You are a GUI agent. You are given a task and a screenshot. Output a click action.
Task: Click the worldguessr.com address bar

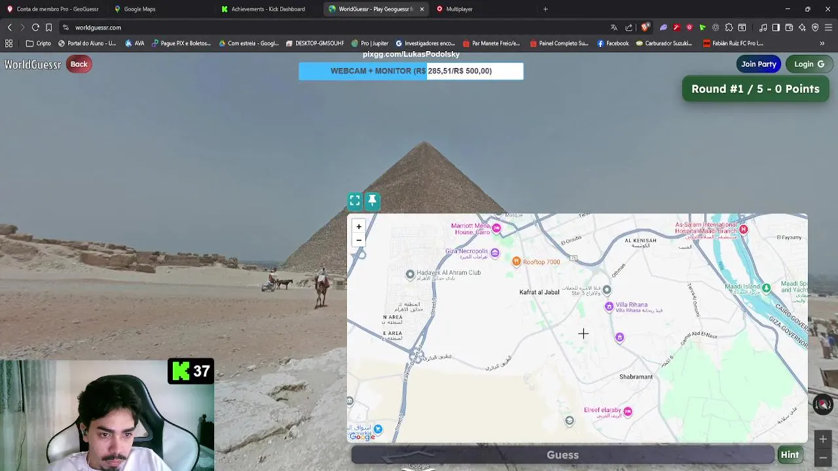click(327, 27)
